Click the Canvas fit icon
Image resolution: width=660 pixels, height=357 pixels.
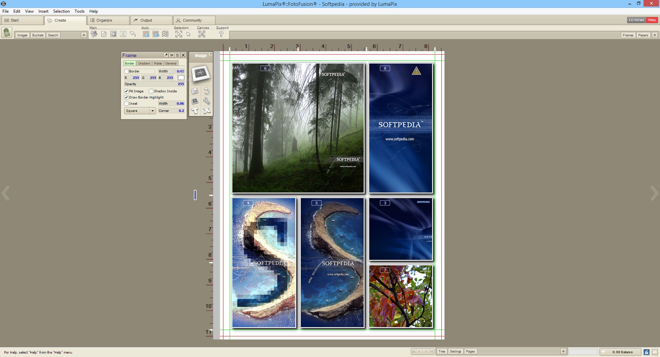202,34
